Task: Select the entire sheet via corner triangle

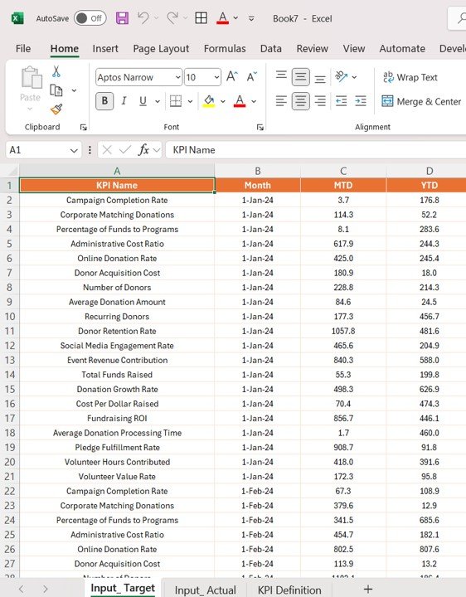Action: [12, 170]
